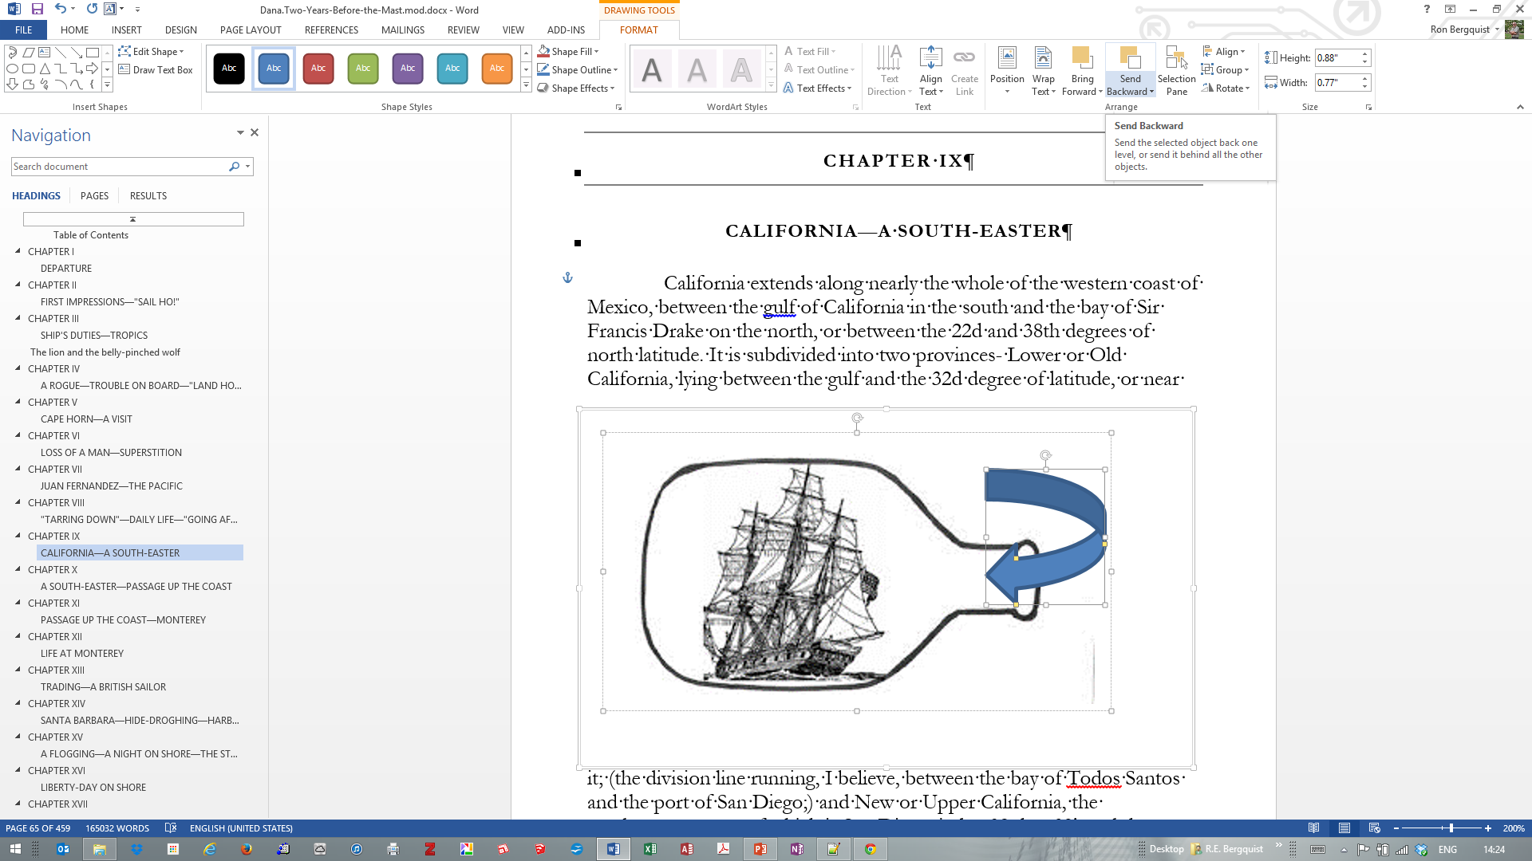Open the PAGE LAYOUT ribbon tab
This screenshot has width=1532, height=861.
pos(251,30)
